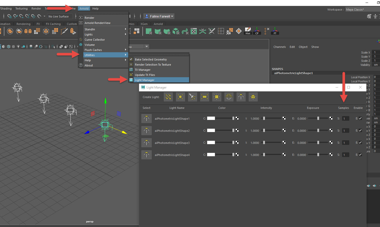This screenshot has height=227, width=380.
Task: Click the knife cut shelf icon
Action: (64, 31)
